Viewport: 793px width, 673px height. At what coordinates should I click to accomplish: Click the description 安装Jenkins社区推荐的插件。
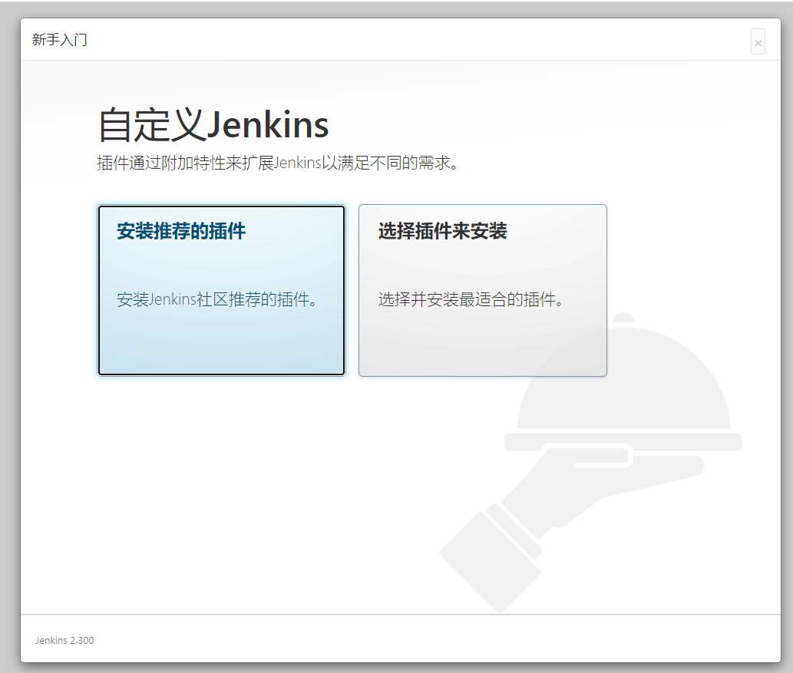tap(217, 299)
